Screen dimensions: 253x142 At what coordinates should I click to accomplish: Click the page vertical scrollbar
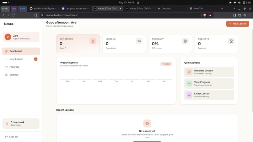point(252,71)
